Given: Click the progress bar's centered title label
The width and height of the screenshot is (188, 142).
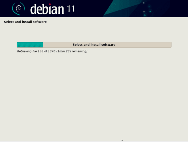Looking at the screenshot, I should click(x=94, y=44).
